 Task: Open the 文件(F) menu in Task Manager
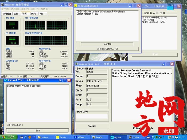[5, 9]
